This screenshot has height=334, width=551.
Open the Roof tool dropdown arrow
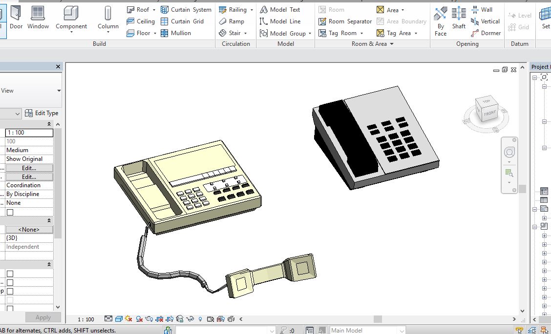154,10
